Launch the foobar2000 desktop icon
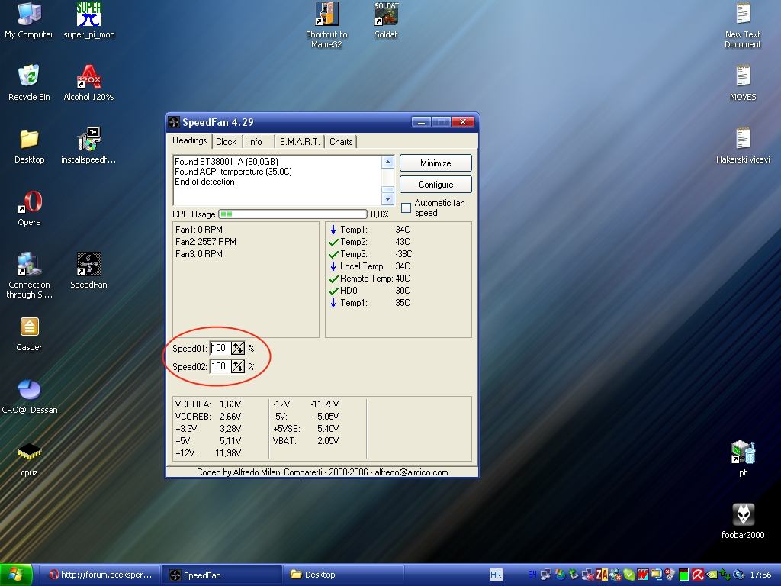This screenshot has height=586, width=781. [x=743, y=516]
